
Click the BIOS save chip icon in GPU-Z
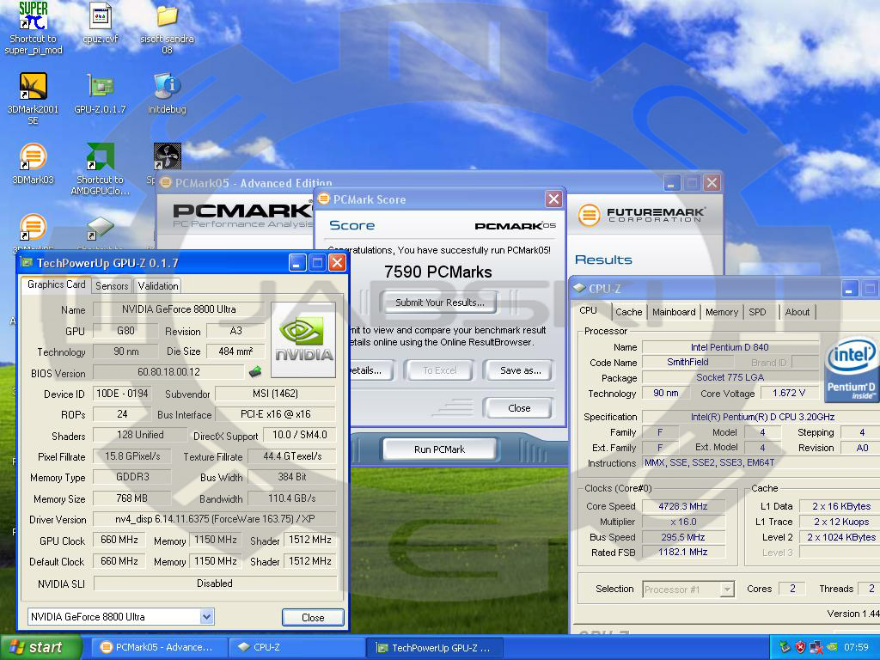coord(255,371)
